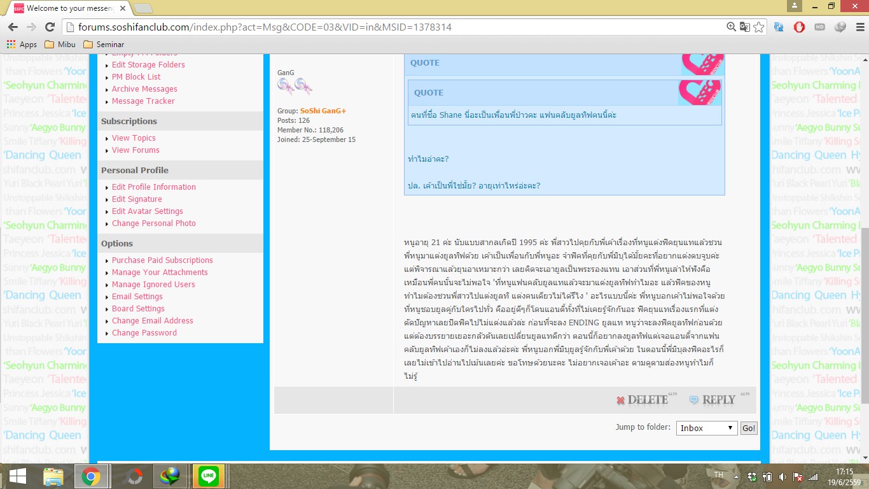This screenshot has height=489, width=869.
Task: Open Manage Ignored Users
Action: pyautogui.click(x=153, y=285)
